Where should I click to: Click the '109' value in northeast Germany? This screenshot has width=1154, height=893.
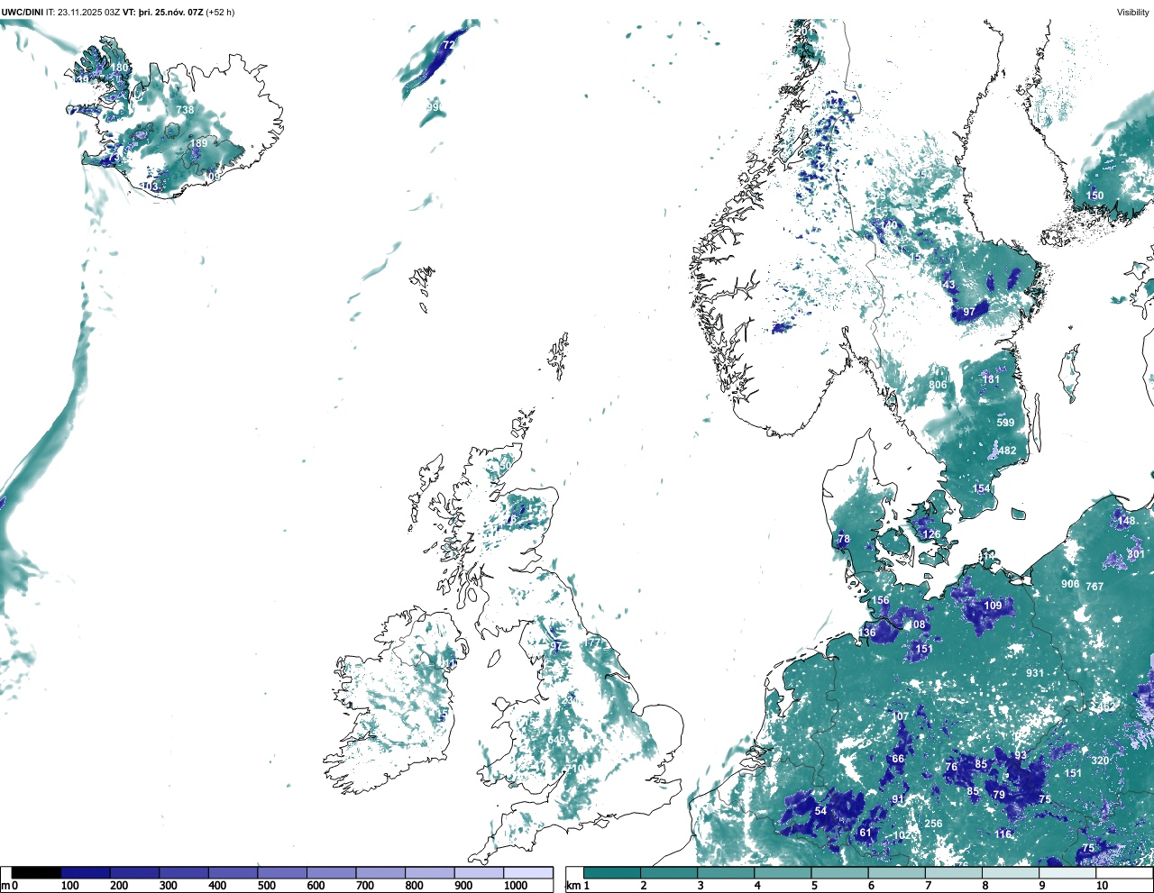tap(993, 606)
